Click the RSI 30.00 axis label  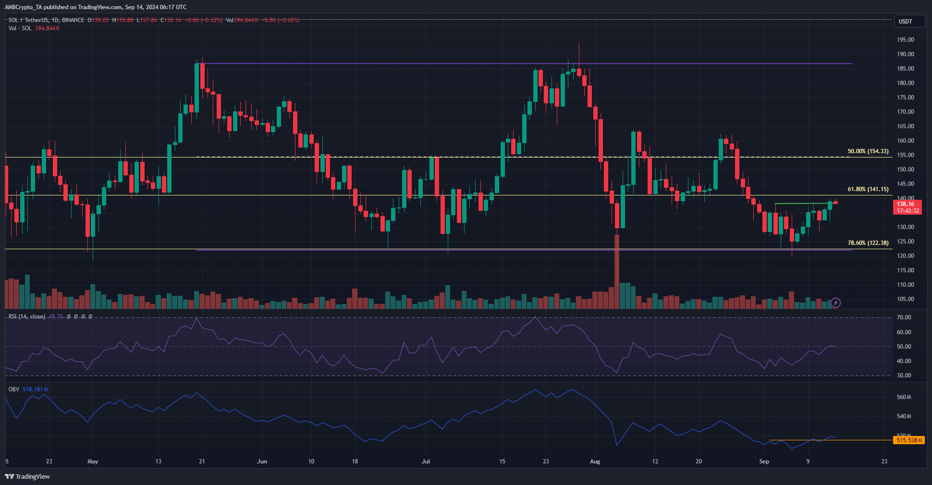coord(904,376)
